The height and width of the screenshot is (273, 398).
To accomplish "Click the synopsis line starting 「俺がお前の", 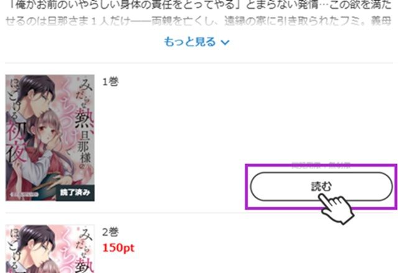I will [x=199, y=4].
